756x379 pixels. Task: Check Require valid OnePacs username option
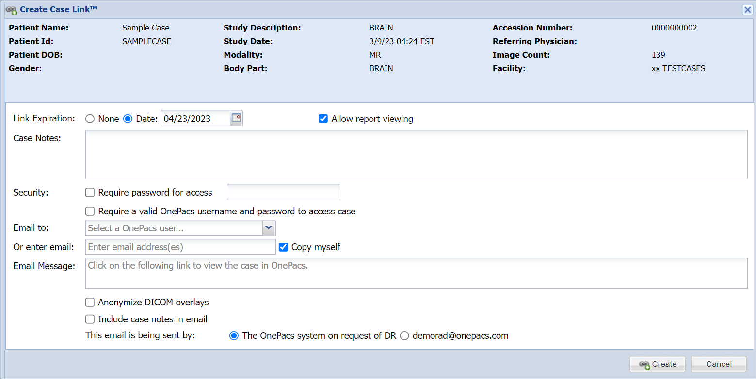(90, 212)
